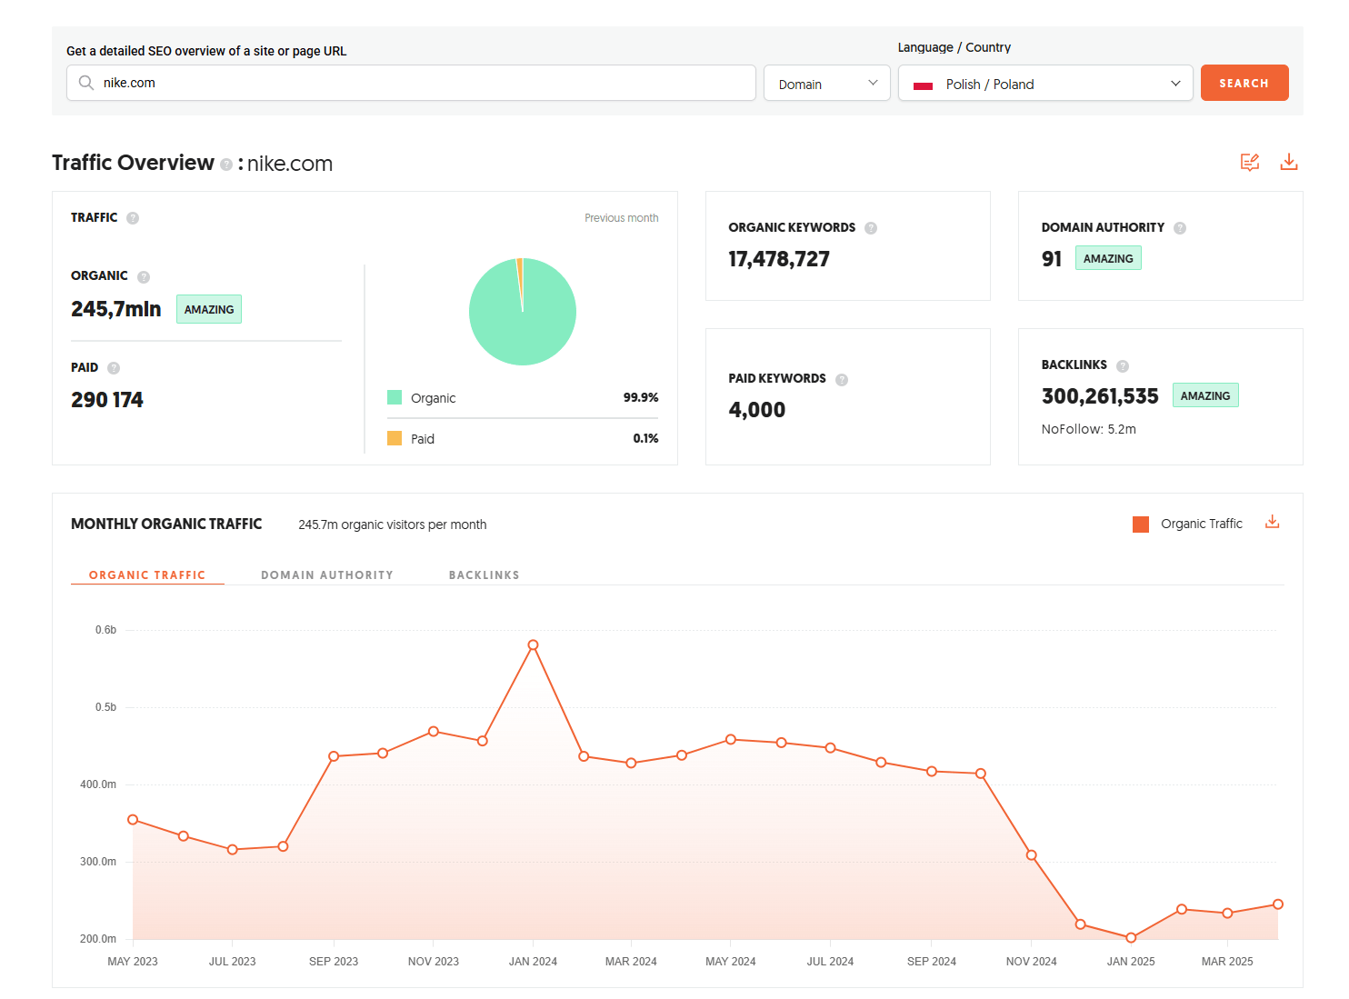This screenshot has height=999, width=1349.
Task: Download the Traffic Overview report icon
Action: point(1289,162)
